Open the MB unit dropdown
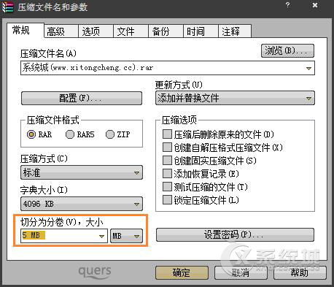Screen dimensions: 334x287 pyautogui.click(x=126, y=236)
